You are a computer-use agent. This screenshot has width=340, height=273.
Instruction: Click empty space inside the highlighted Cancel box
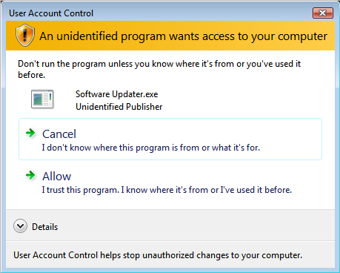point(291,135)
